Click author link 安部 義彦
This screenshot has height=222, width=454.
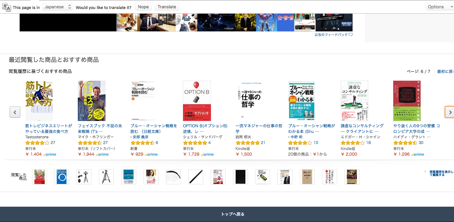(x=141, y=137)
